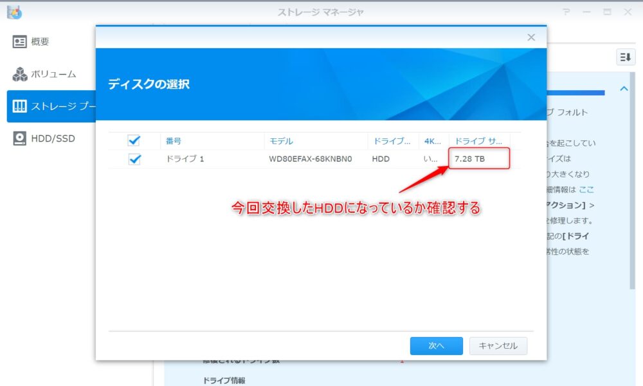Click model WD80EFAX-68KNBN0 cell
The width and height of the screenshot is (643, 386).
pos(311,159)
